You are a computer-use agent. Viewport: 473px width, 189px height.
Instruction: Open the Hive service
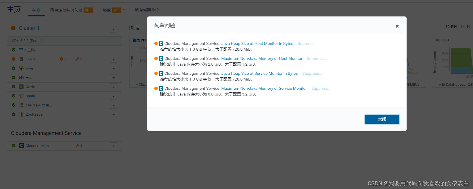29,68
